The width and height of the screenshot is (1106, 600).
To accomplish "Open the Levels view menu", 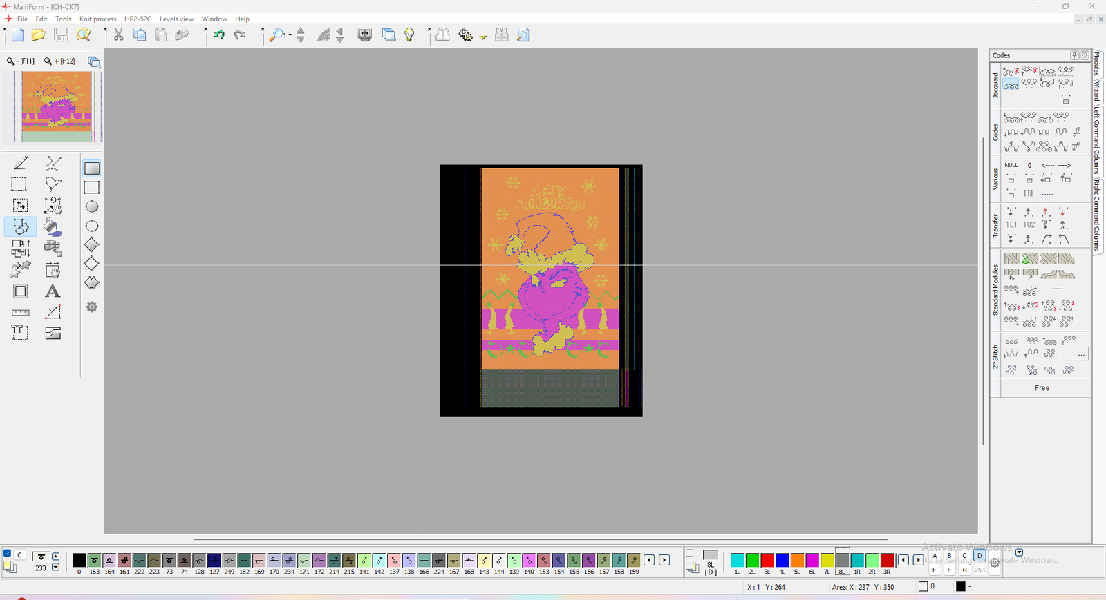I will click(176, 19).
